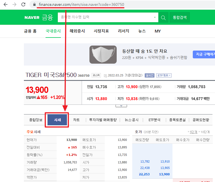Click the 코스피 market badge

96,75
